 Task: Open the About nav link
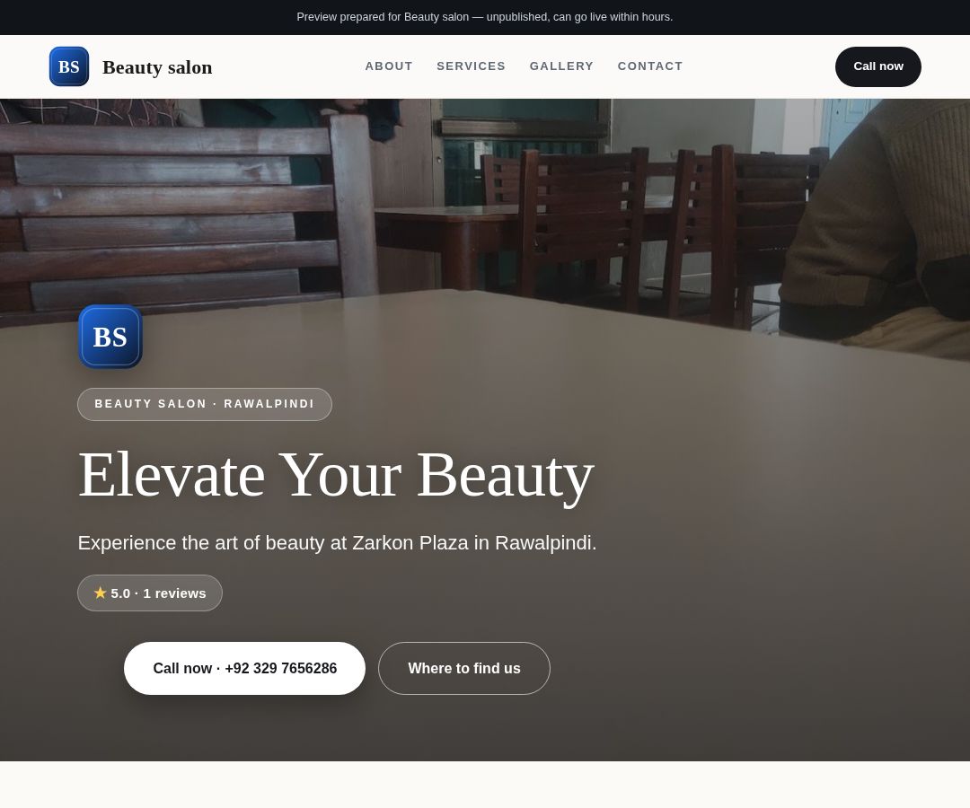pos(389,66)
